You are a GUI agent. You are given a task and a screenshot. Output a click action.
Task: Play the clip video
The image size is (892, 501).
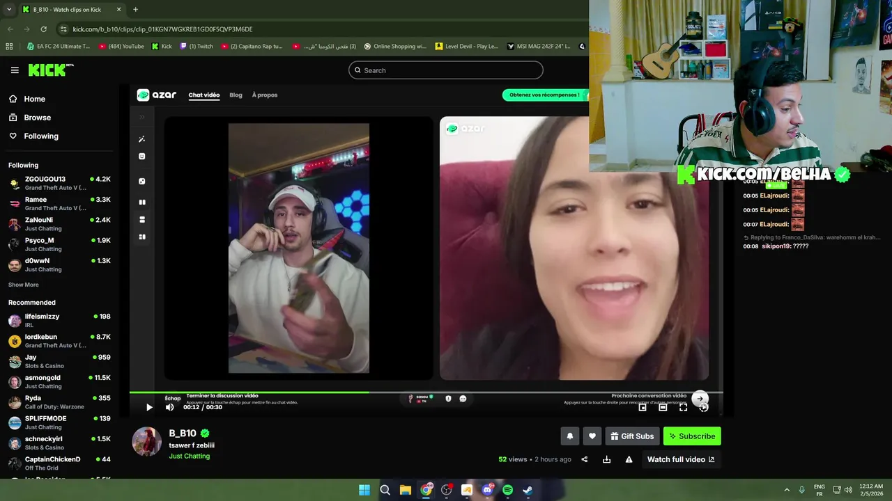coord(149,407)
